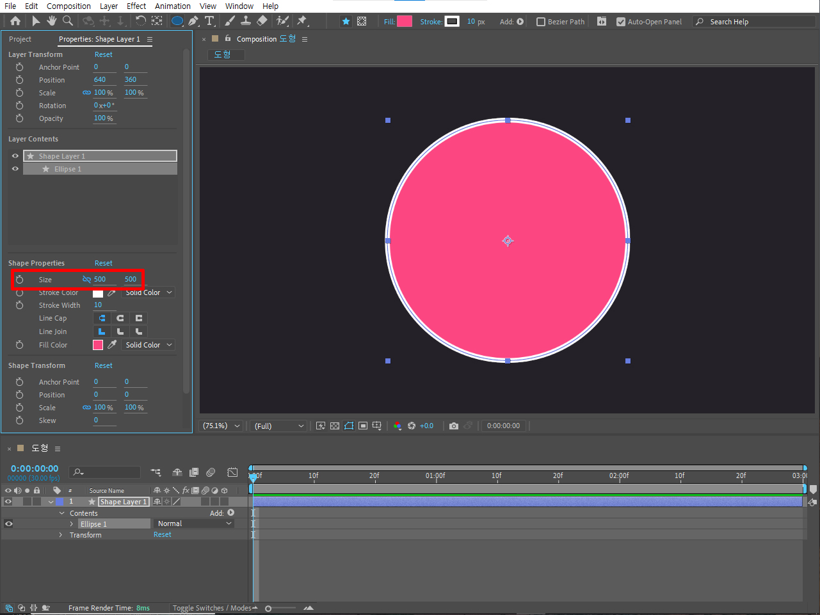Select the Hand tool

(52, 21)
